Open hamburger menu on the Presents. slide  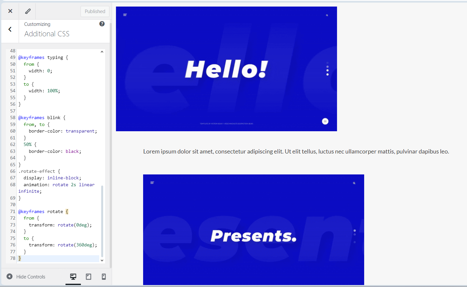(152, 183)
